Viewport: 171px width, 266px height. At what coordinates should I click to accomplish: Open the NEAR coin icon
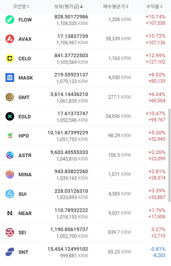(10, 213)
